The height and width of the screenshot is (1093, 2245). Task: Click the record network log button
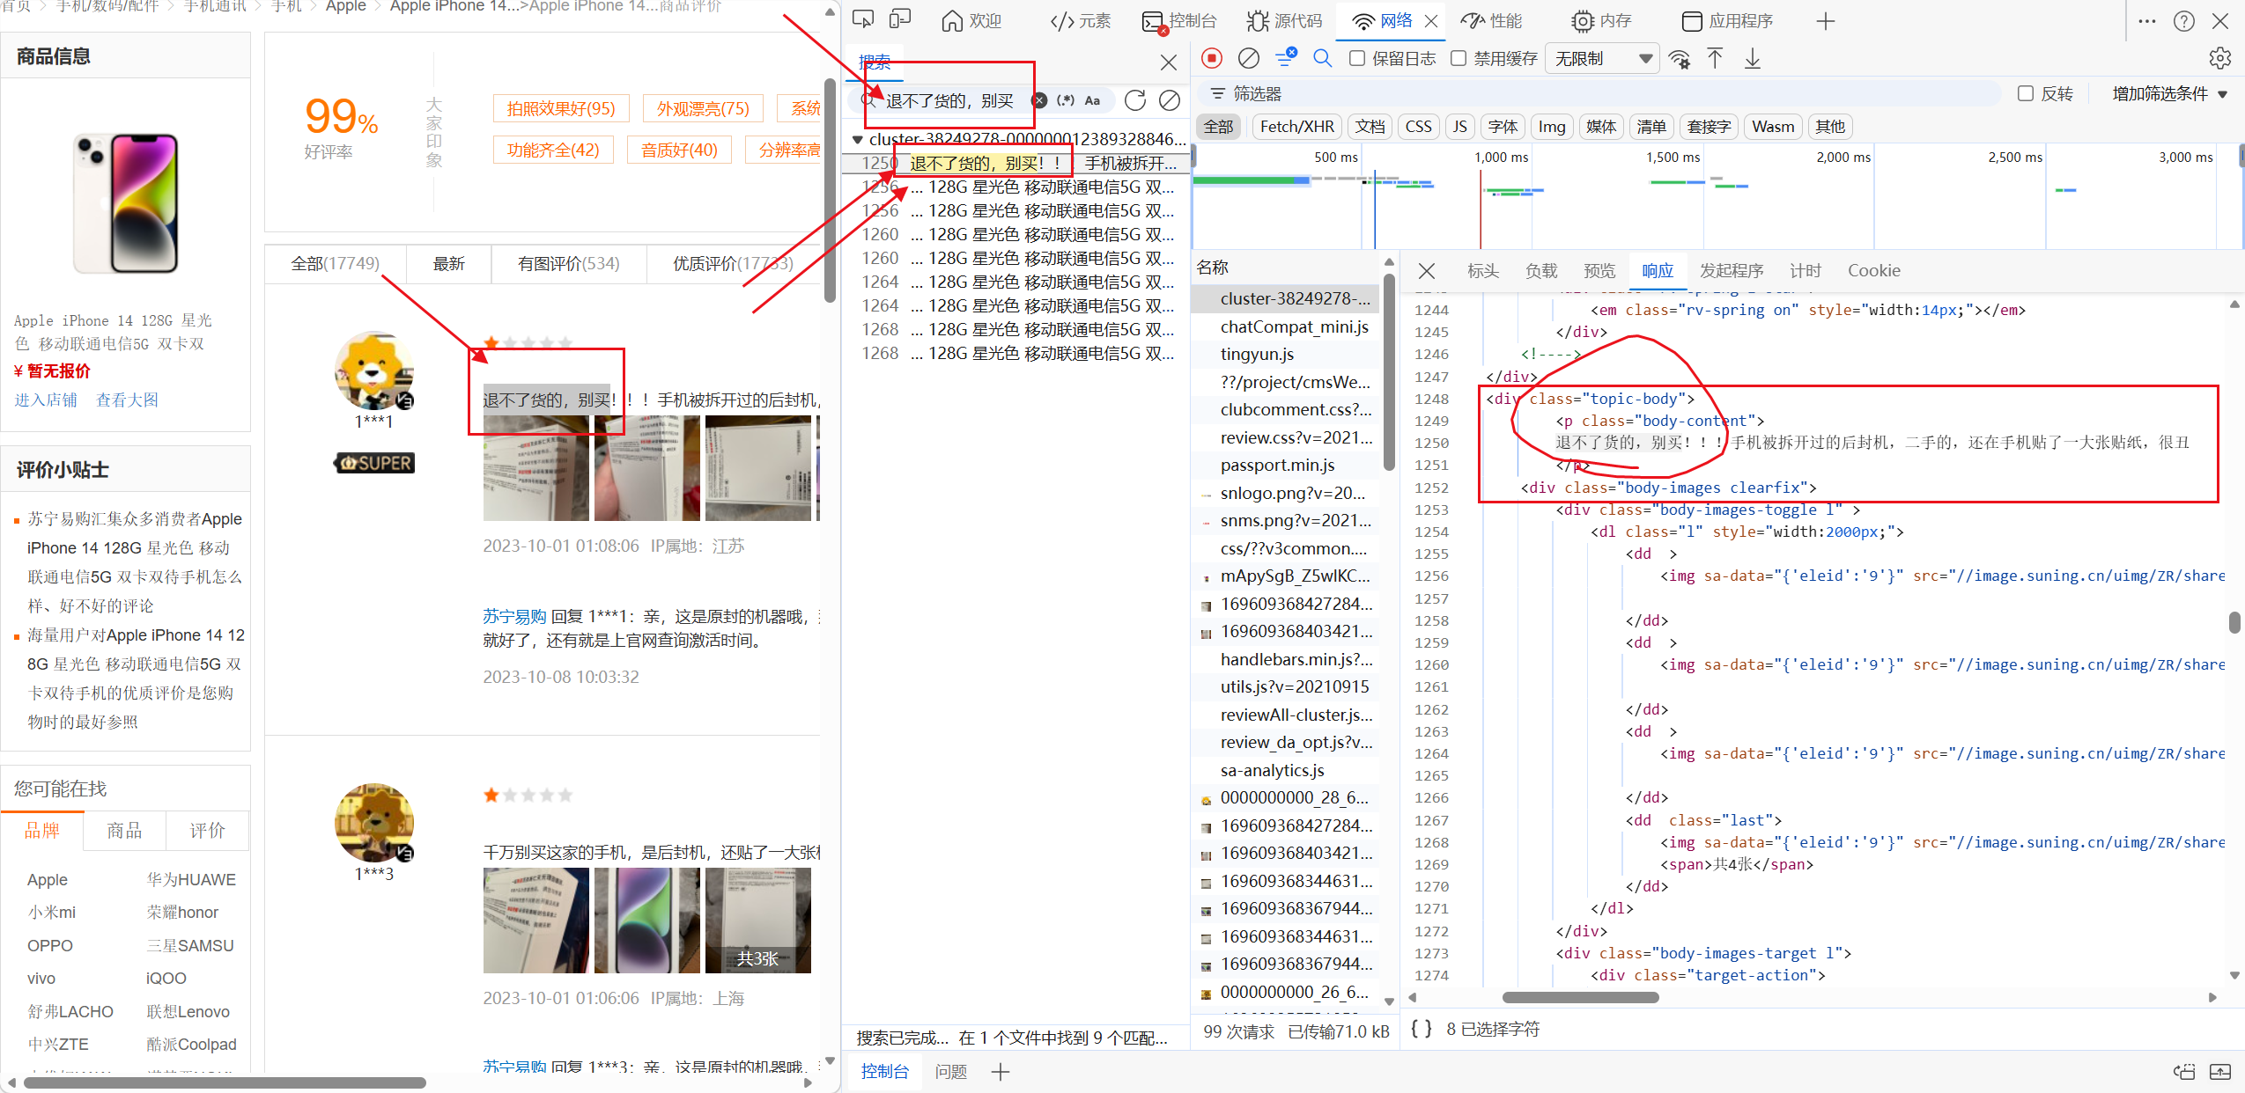[1212, 58]
